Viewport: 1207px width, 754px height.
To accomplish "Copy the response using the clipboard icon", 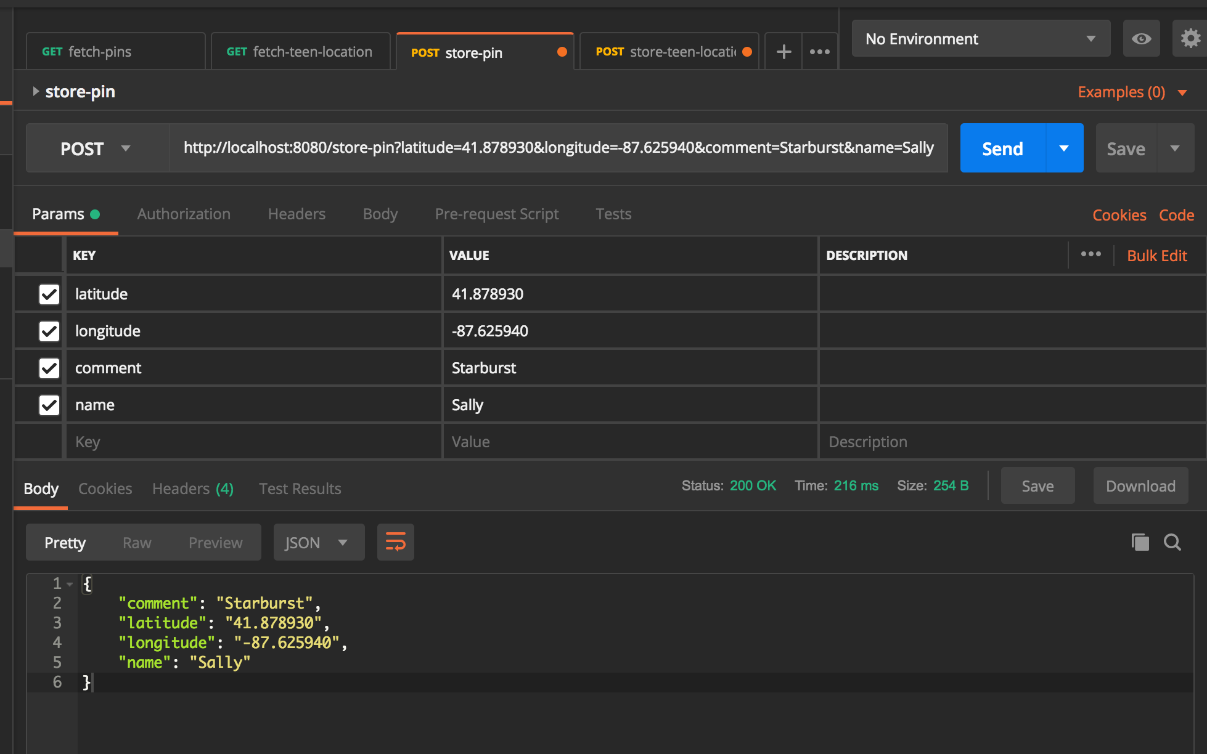I will [x=1140, y=542].
